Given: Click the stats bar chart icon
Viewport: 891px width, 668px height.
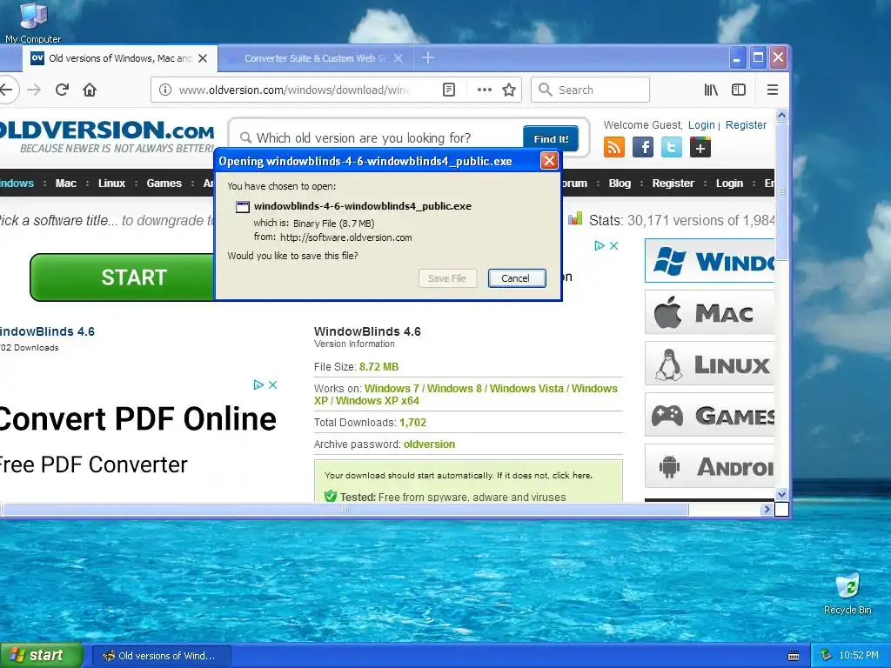Looking at the screenshot, I should click(x=575, y=218).
